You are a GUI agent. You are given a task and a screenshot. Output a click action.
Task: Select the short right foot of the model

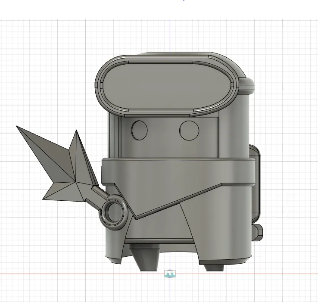coord(214,268)
